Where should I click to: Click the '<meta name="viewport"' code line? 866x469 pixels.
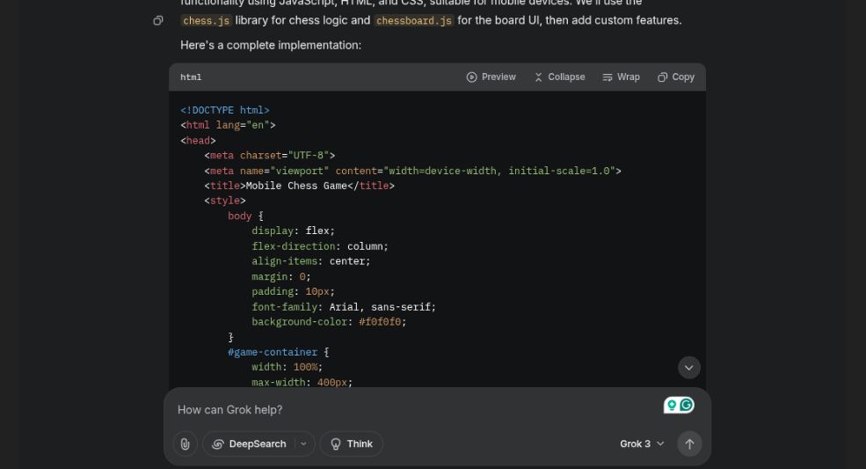[412, 171]
